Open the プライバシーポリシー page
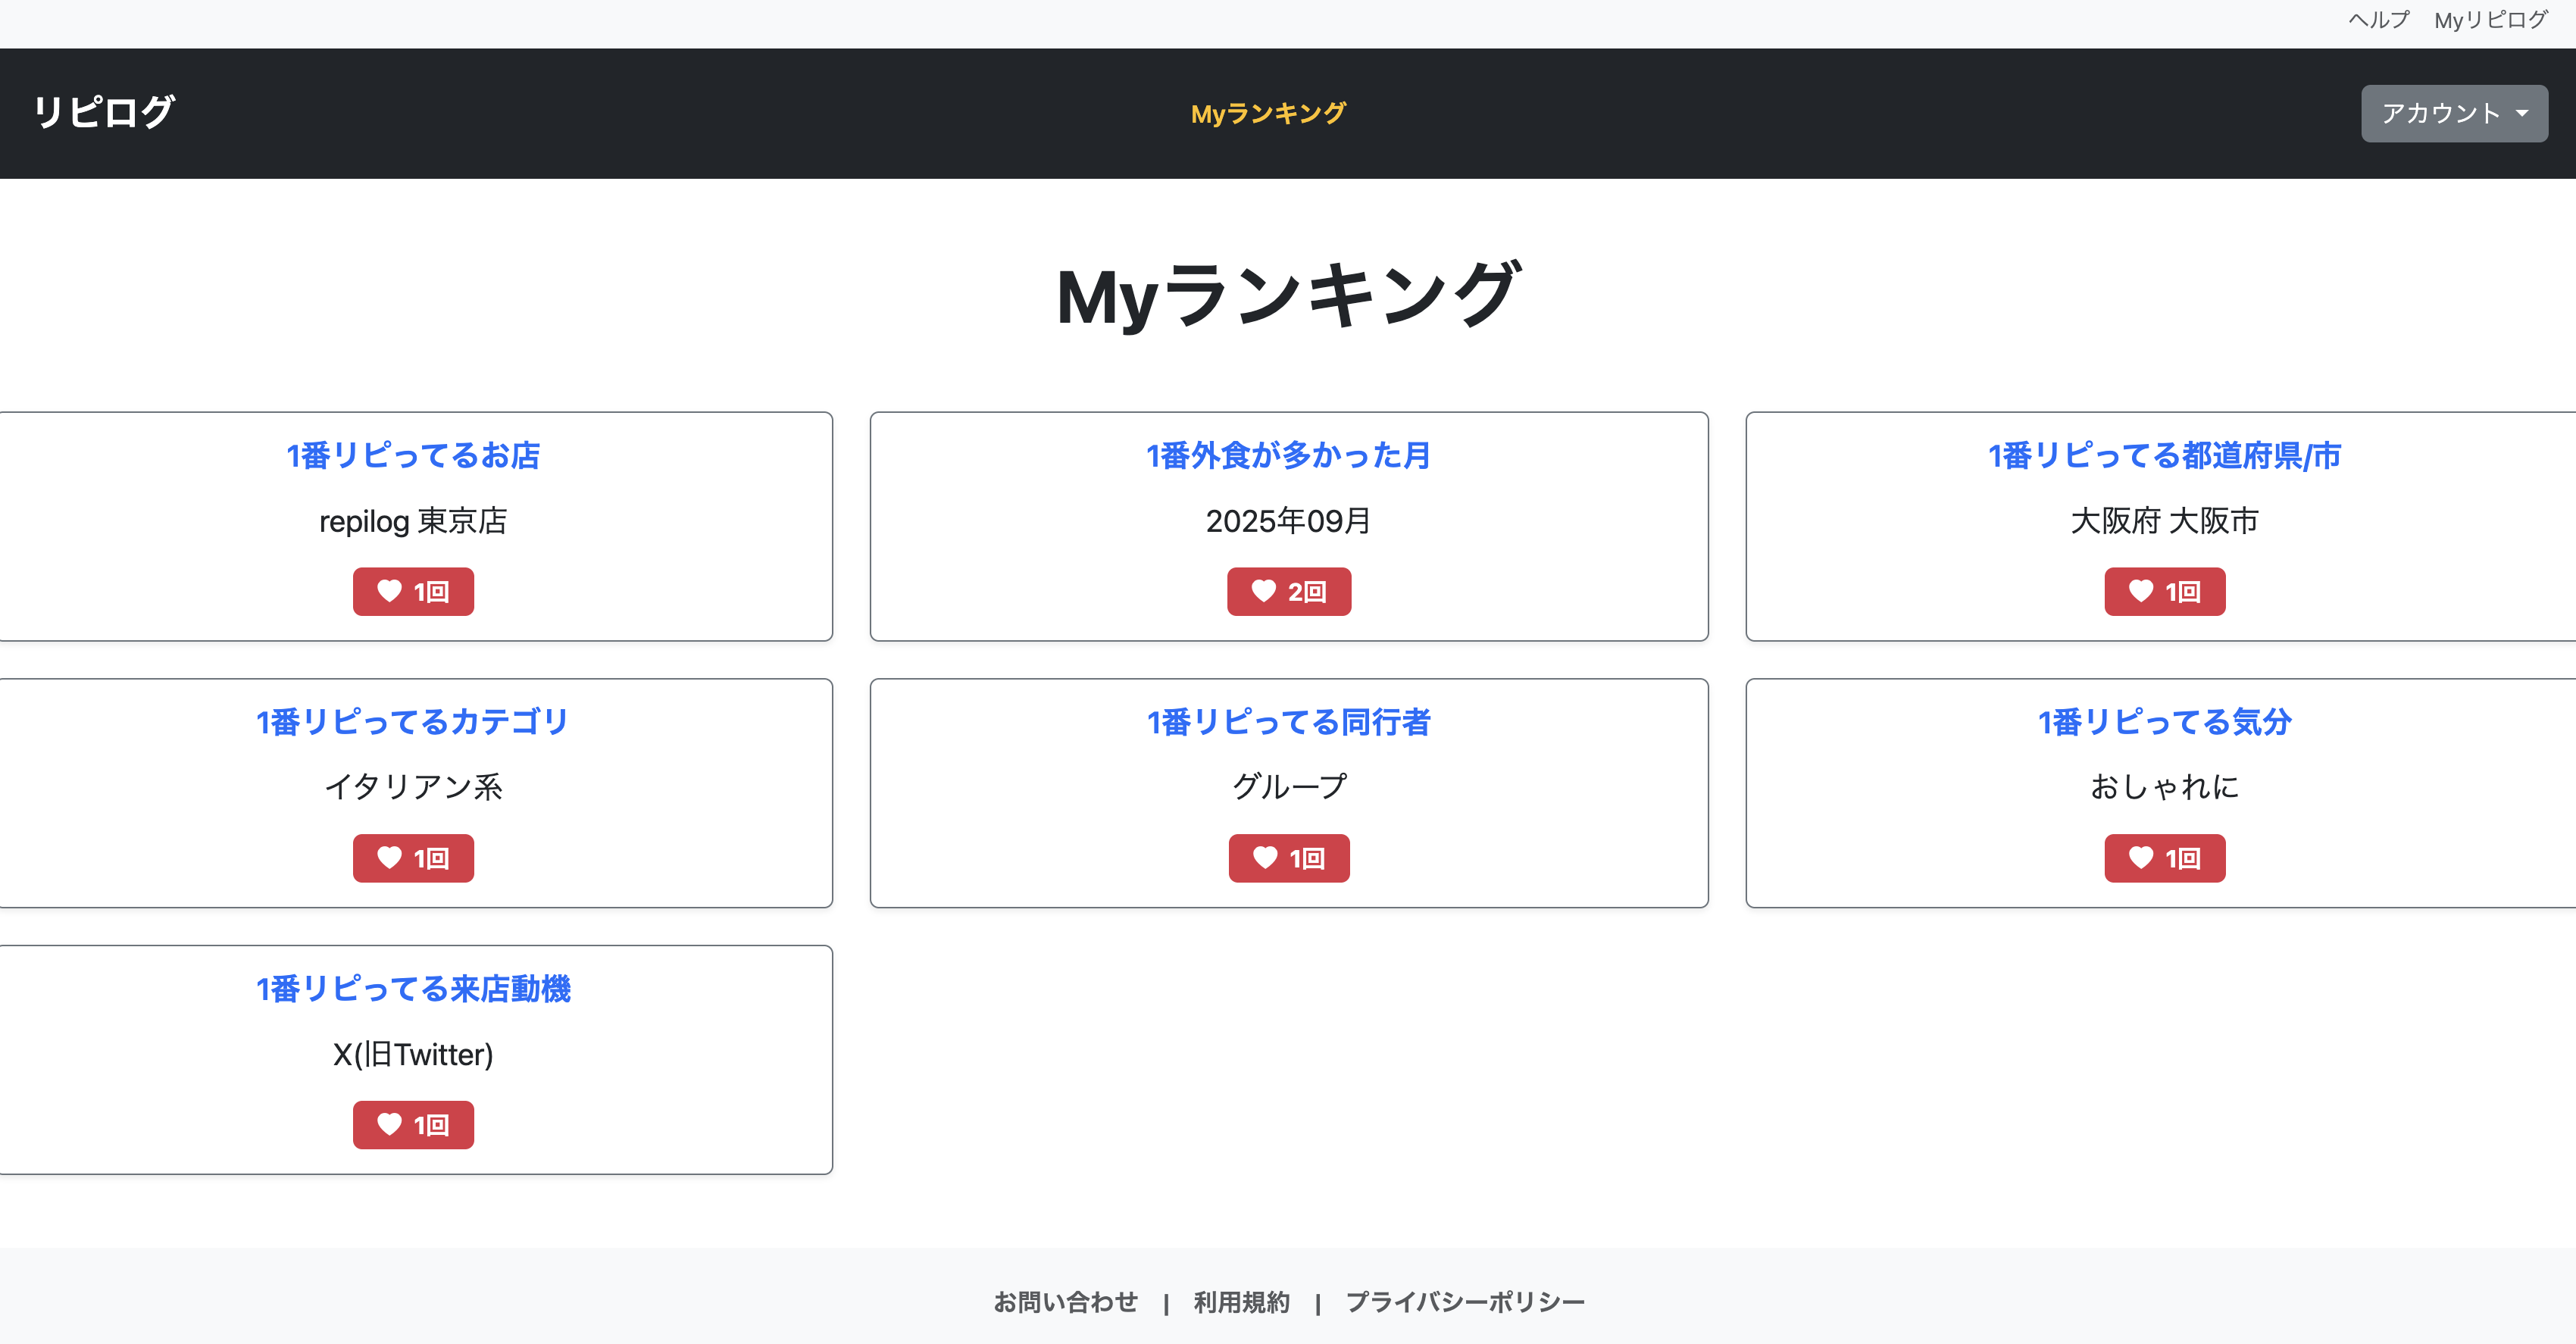 1464,1301
